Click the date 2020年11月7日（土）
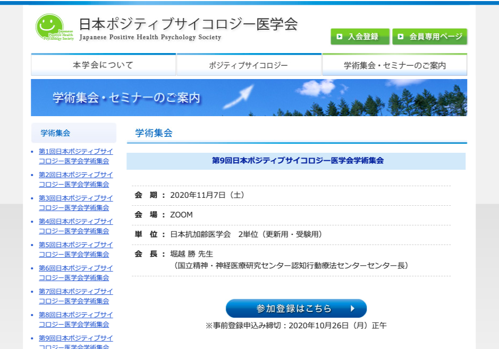 207,195
